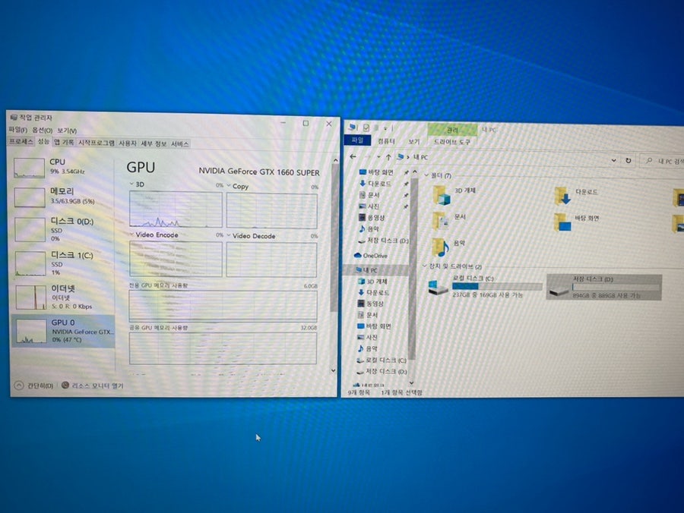The width and height of the screenshot is (684, 513).
Task: Open 3D 개체 under 내 PC tree
Action: 372,282
